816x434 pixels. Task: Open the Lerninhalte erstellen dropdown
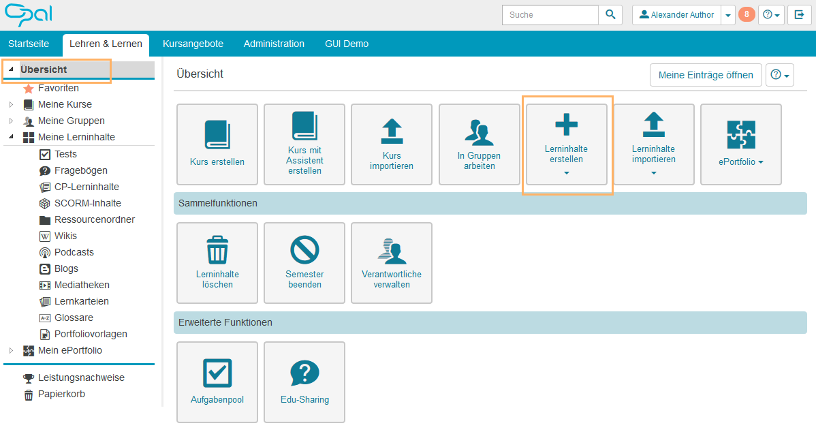click(567, 173)
